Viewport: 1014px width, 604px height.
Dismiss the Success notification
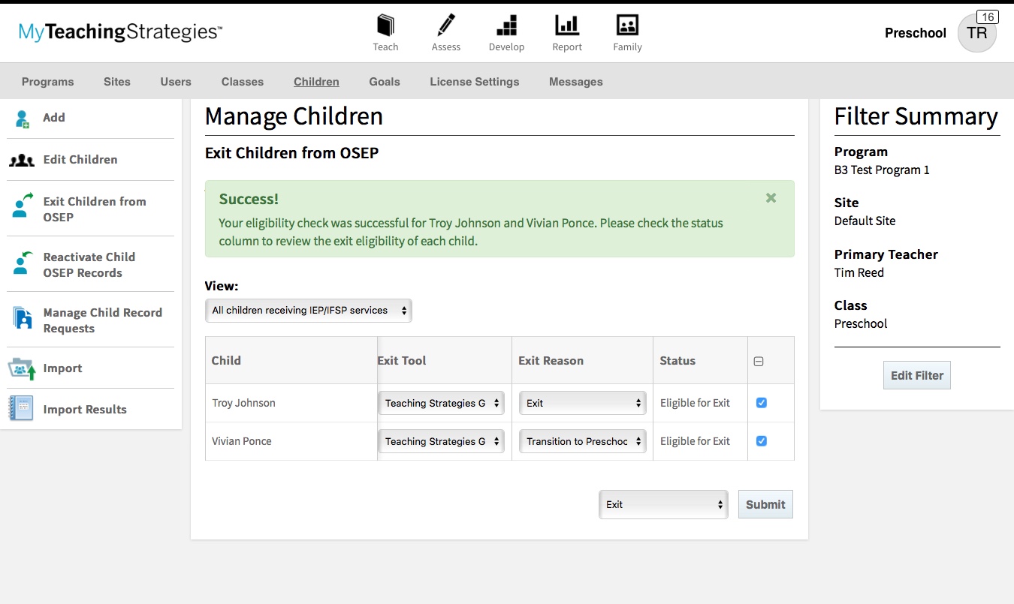coord(771,198)
